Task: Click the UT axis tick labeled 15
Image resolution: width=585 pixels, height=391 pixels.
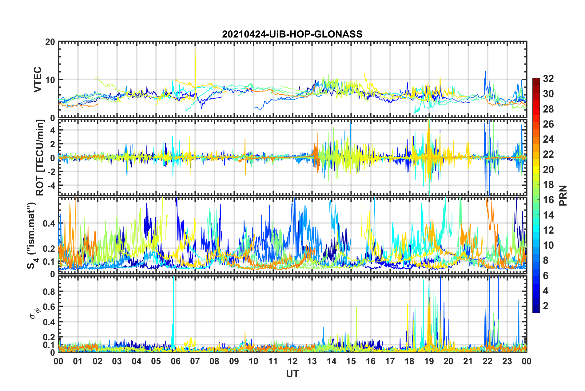Action: point(351,361)
